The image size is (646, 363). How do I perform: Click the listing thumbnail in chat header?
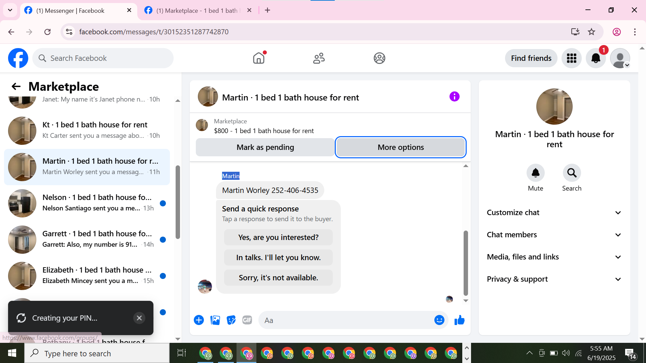[208, 96]
